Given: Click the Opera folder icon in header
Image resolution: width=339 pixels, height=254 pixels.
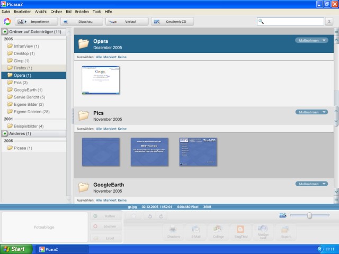Looking at the screenshot, I should click(84, 43).
